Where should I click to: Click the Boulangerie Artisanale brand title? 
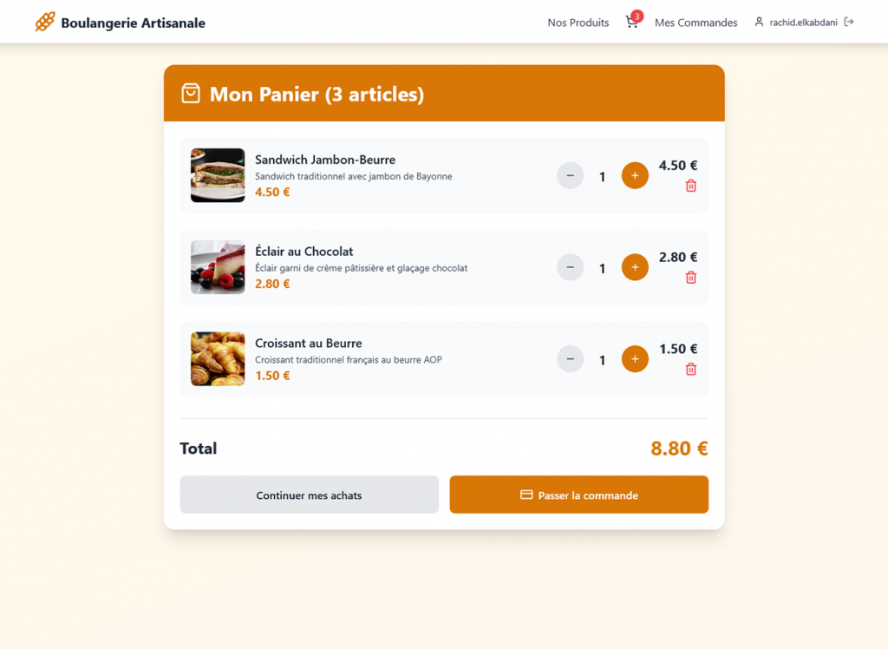pyautogui.click(x=133, y=23)
